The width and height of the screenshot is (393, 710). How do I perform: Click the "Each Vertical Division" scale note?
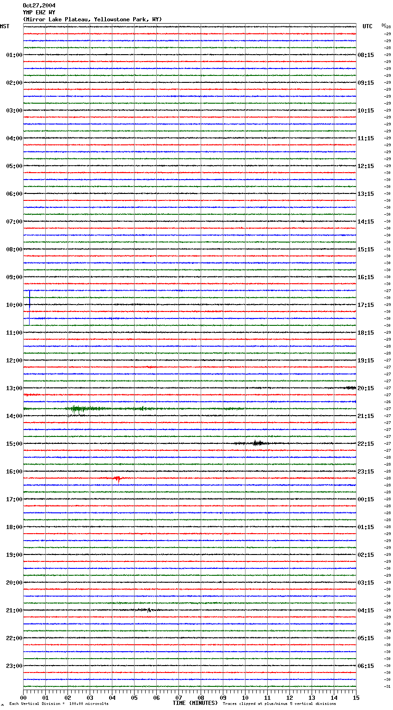59,704
